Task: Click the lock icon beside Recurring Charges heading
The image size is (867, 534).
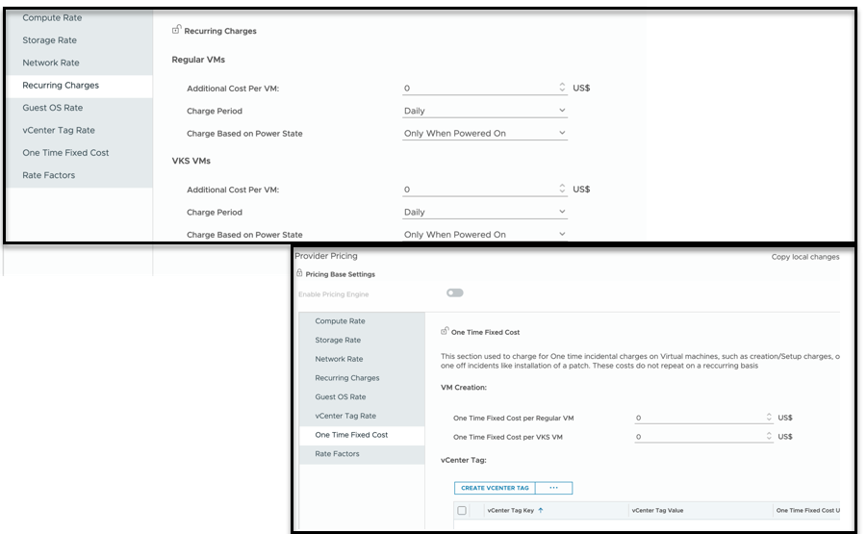Action: tap(176, 30)
